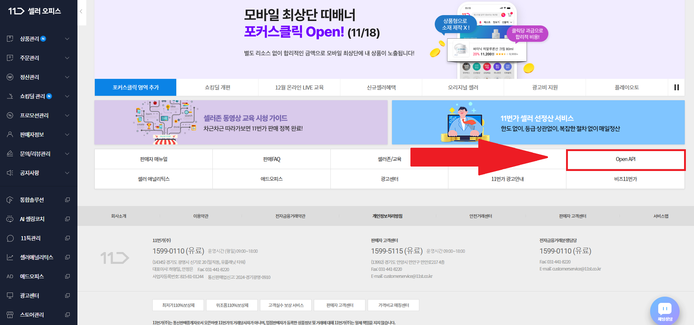Open external link icon beside 통합솔루션

coord(67,200)
